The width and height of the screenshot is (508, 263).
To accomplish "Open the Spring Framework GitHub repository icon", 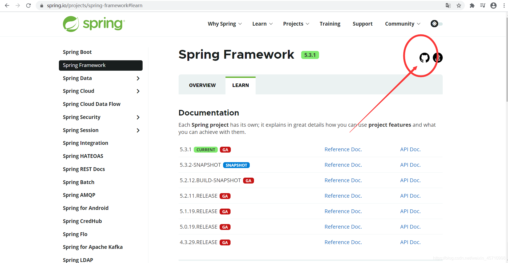I will pos(424,58).
